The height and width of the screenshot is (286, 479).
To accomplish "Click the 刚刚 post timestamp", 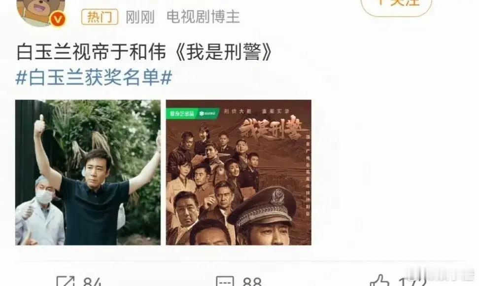I will coord(140,17).
